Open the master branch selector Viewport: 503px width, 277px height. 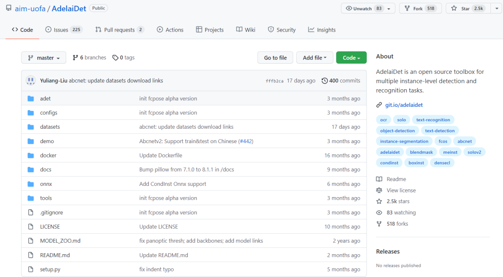tap(44, 58)
